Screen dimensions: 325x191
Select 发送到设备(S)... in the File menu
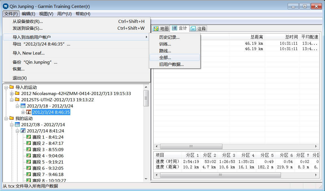click(x=76, y=28)
